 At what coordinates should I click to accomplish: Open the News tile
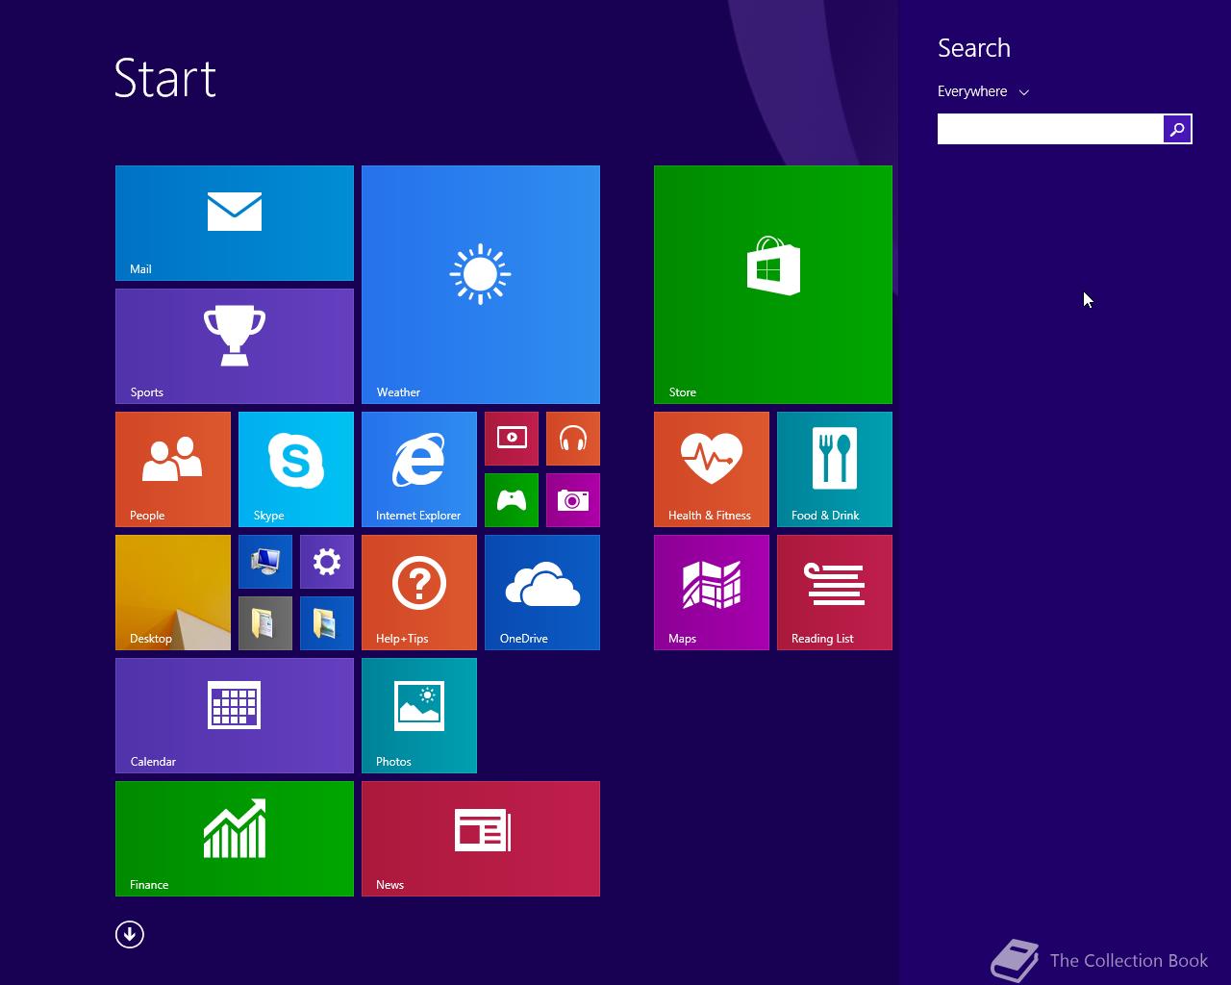click(481, 839)
